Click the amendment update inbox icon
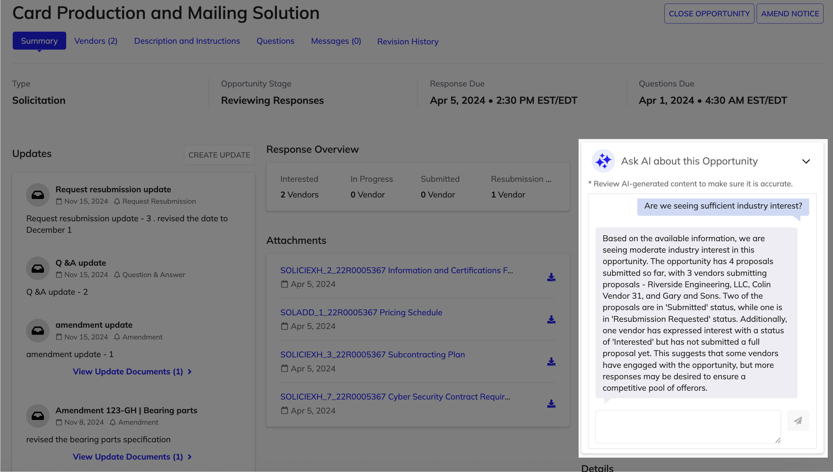The width and height of the screenshot is (833, 472). click(38, 331)
